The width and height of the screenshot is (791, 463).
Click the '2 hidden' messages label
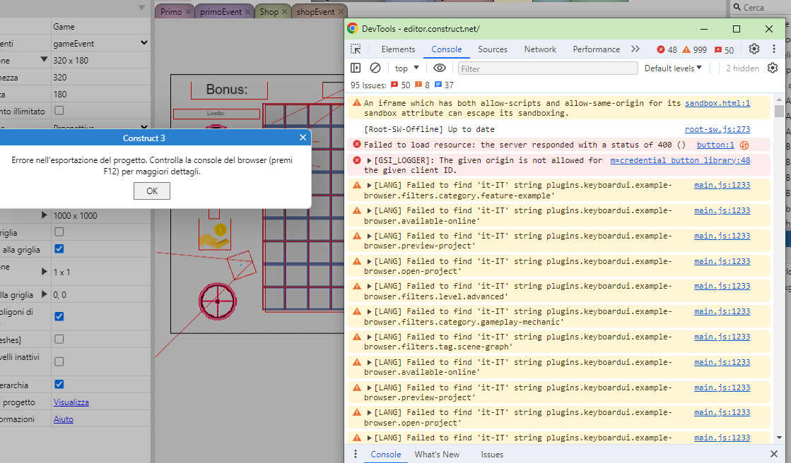point(742,68)
